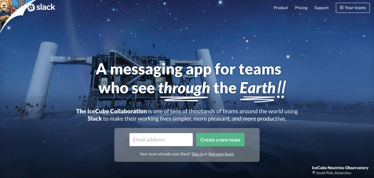Click the grid icon beside Your teams

341,8
